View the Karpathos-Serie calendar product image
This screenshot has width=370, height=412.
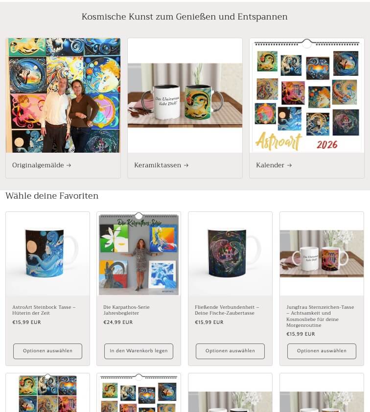pyautogui.click(x=139, y=254)
